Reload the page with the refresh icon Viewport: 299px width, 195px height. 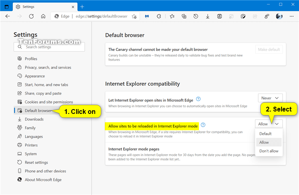click(x=31, y=16)
